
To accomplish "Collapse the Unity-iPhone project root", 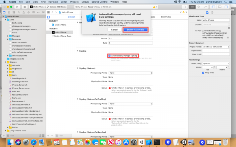I will pos(3,16).
